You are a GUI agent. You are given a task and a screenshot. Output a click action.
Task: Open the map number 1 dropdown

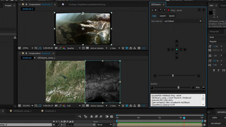154,10
